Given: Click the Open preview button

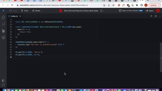Looking at the screenshot, I should 150,11.
